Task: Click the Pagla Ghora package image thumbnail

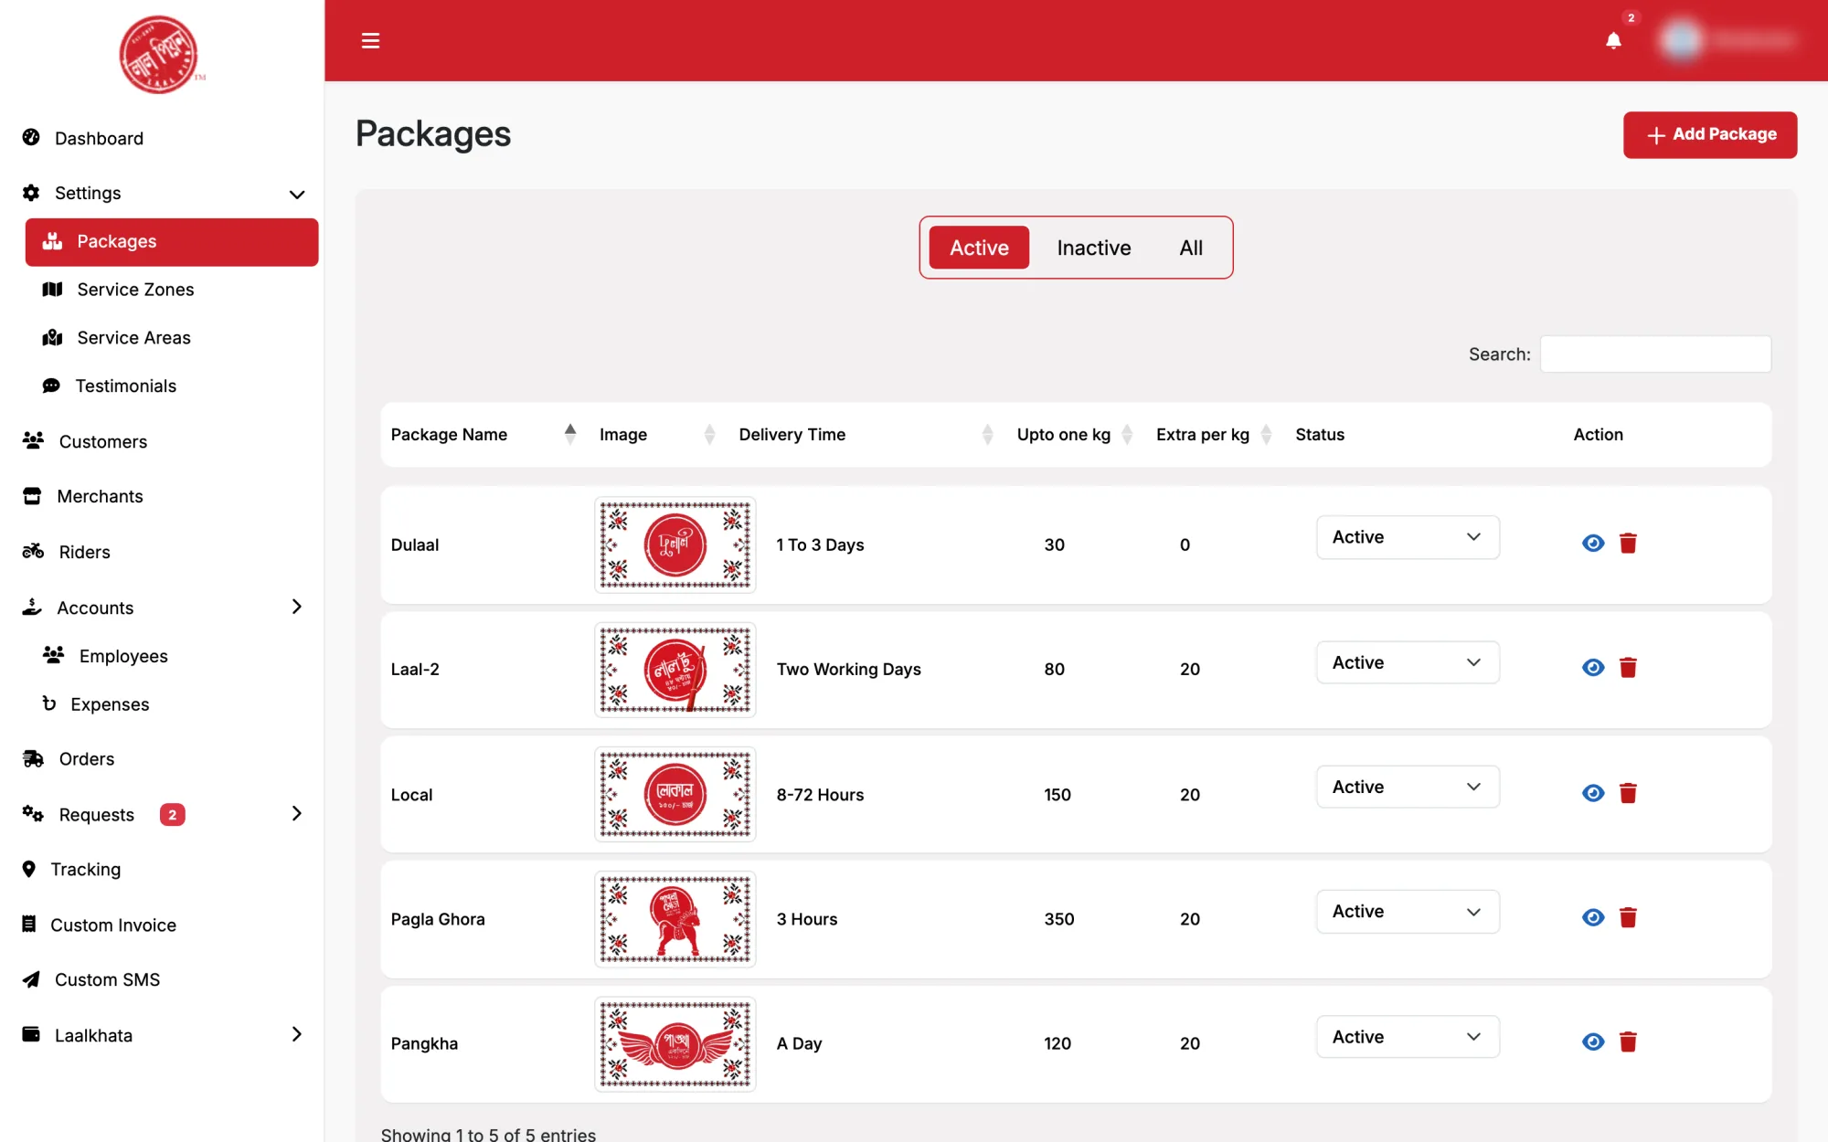Action: (675, 919)
